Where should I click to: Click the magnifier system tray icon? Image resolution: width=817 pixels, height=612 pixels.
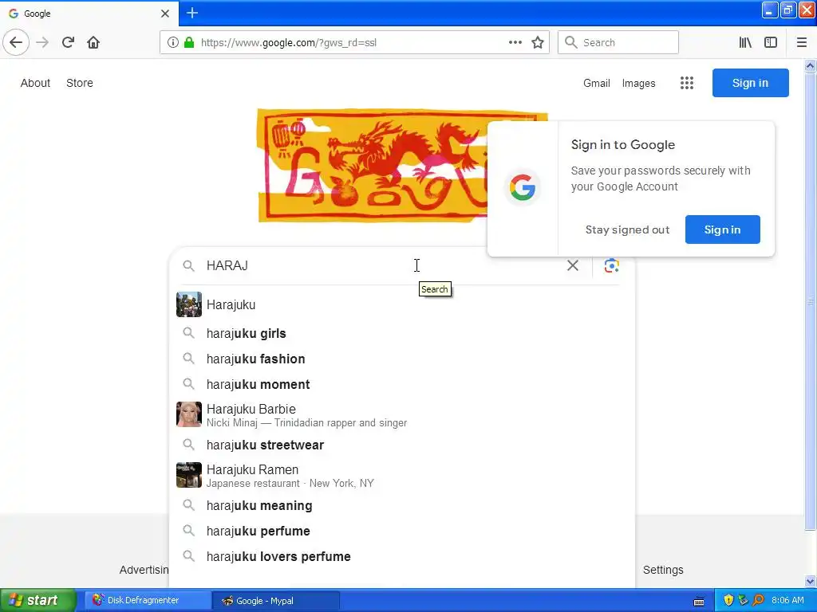[758, 600]
